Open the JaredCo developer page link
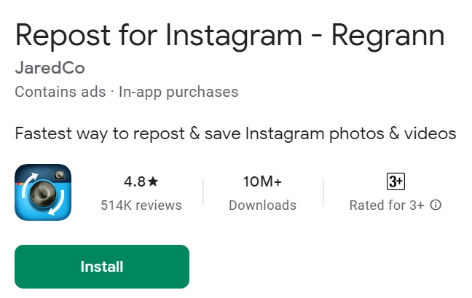 50,68
